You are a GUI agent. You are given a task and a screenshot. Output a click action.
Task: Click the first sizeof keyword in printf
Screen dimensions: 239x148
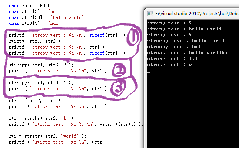pyautogui.click(x=97, y=35)
